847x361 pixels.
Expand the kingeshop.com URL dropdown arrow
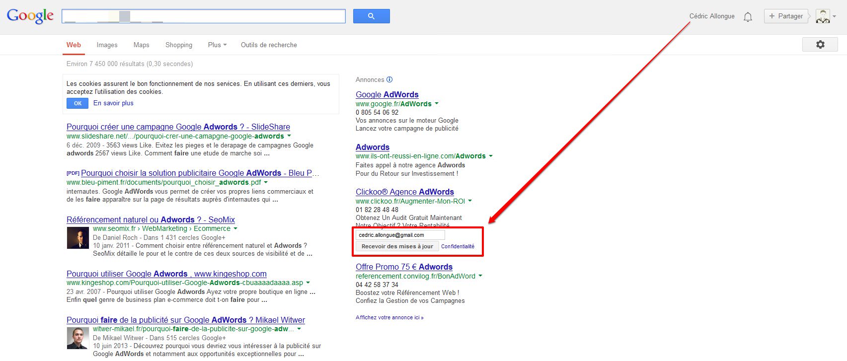(x=308, y=283)
